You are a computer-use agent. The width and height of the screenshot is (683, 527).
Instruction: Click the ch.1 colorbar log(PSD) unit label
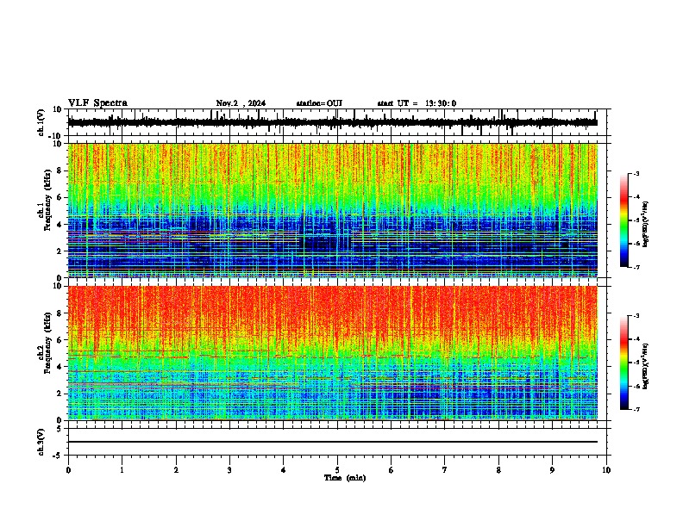(646, 224)
